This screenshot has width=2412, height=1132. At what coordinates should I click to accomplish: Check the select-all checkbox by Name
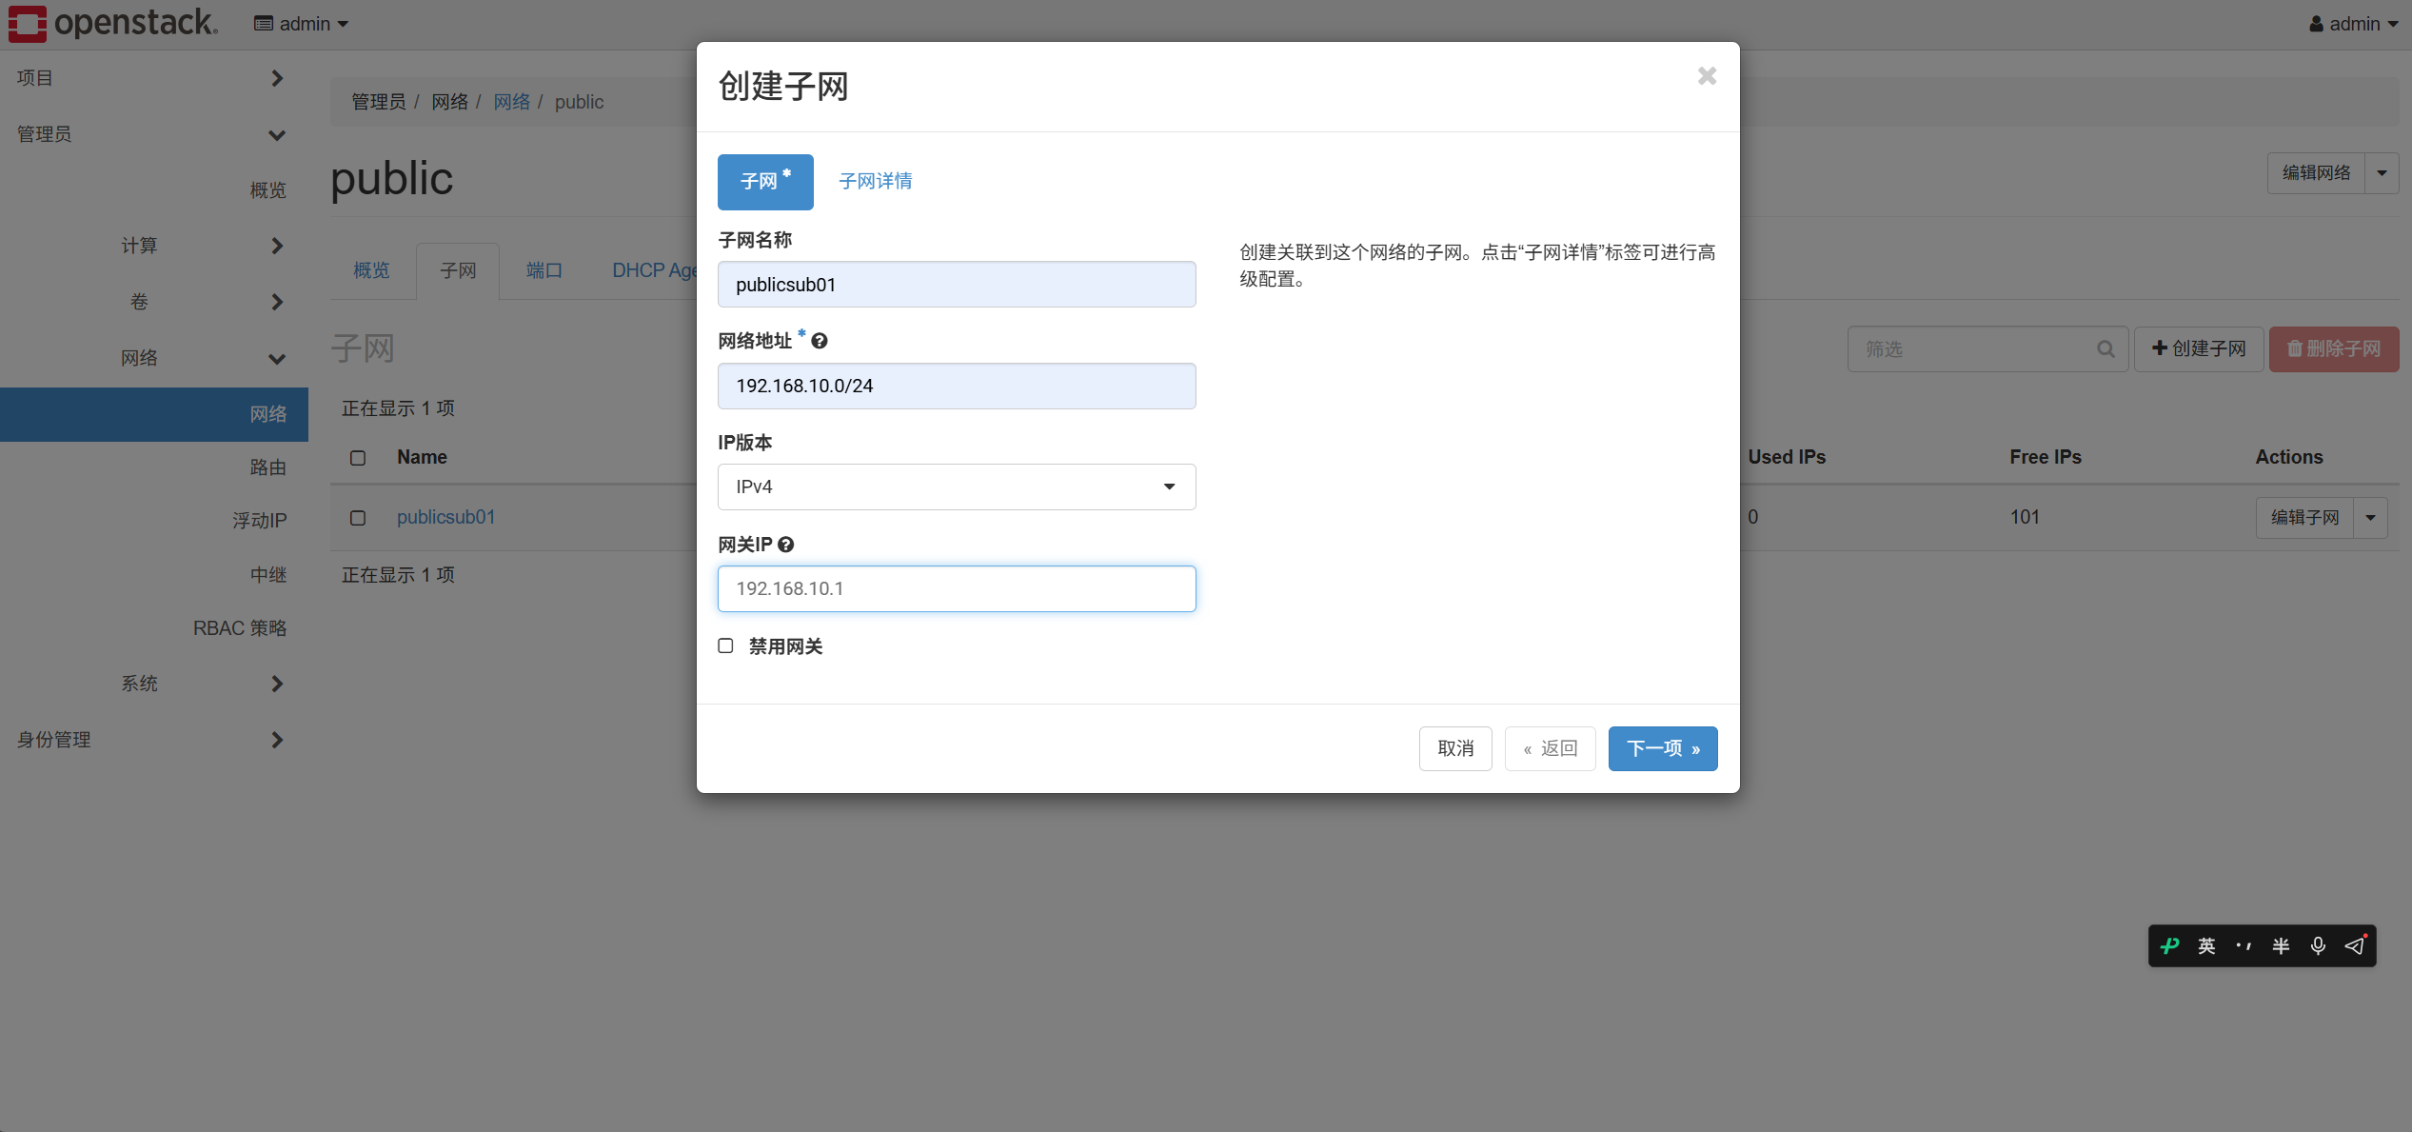[358, 458]
